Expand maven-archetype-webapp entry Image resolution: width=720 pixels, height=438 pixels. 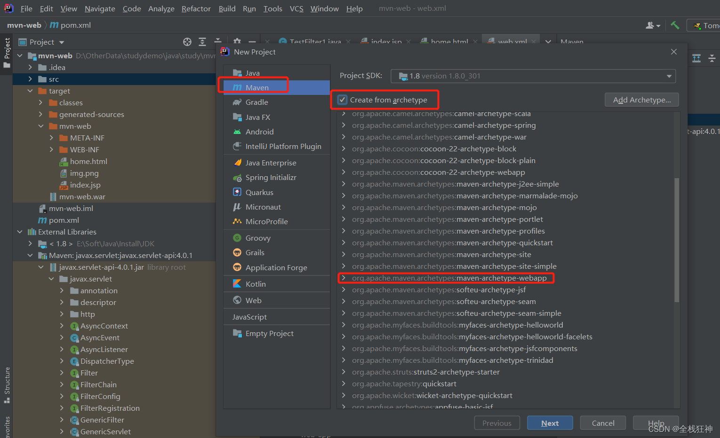(344, 278)
